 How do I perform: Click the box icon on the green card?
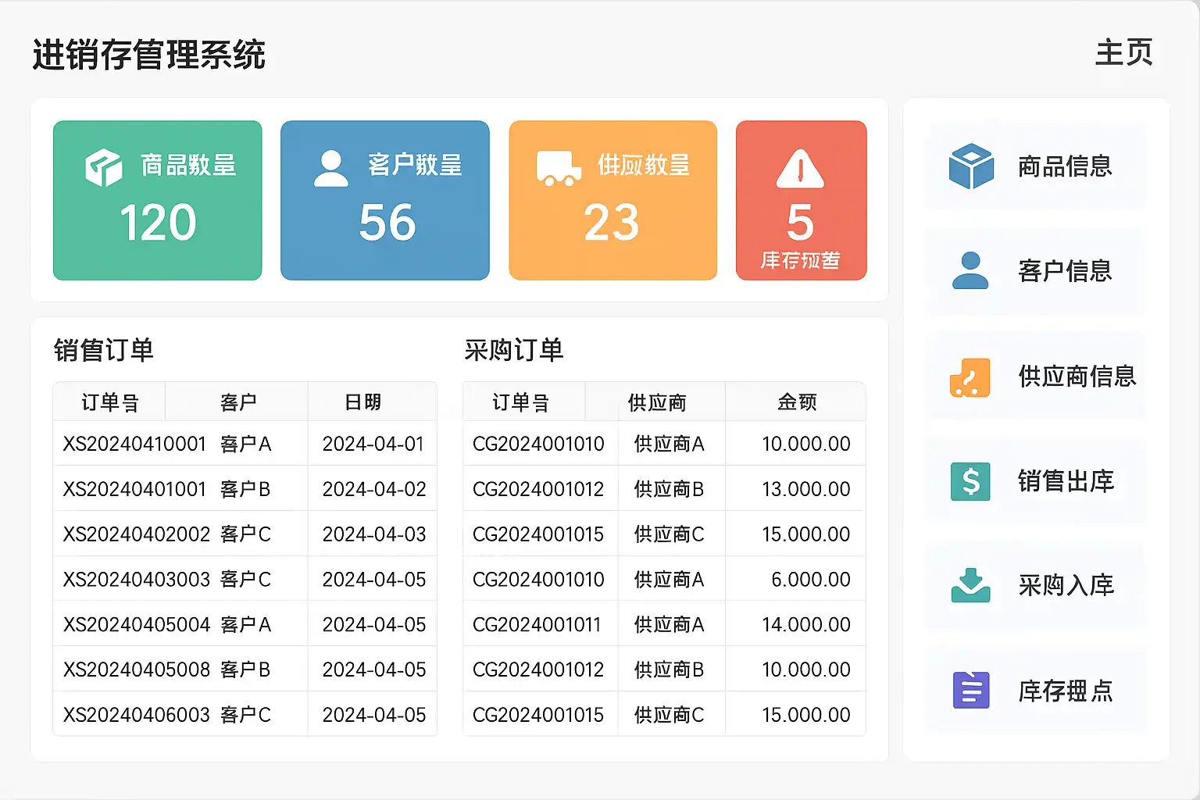click(x=103, y=167)
